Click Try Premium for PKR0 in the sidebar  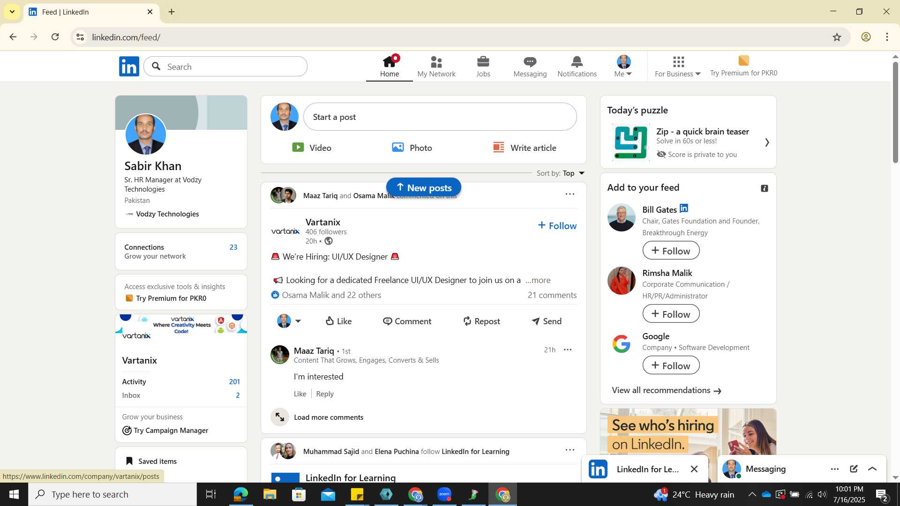click(166, 298)
